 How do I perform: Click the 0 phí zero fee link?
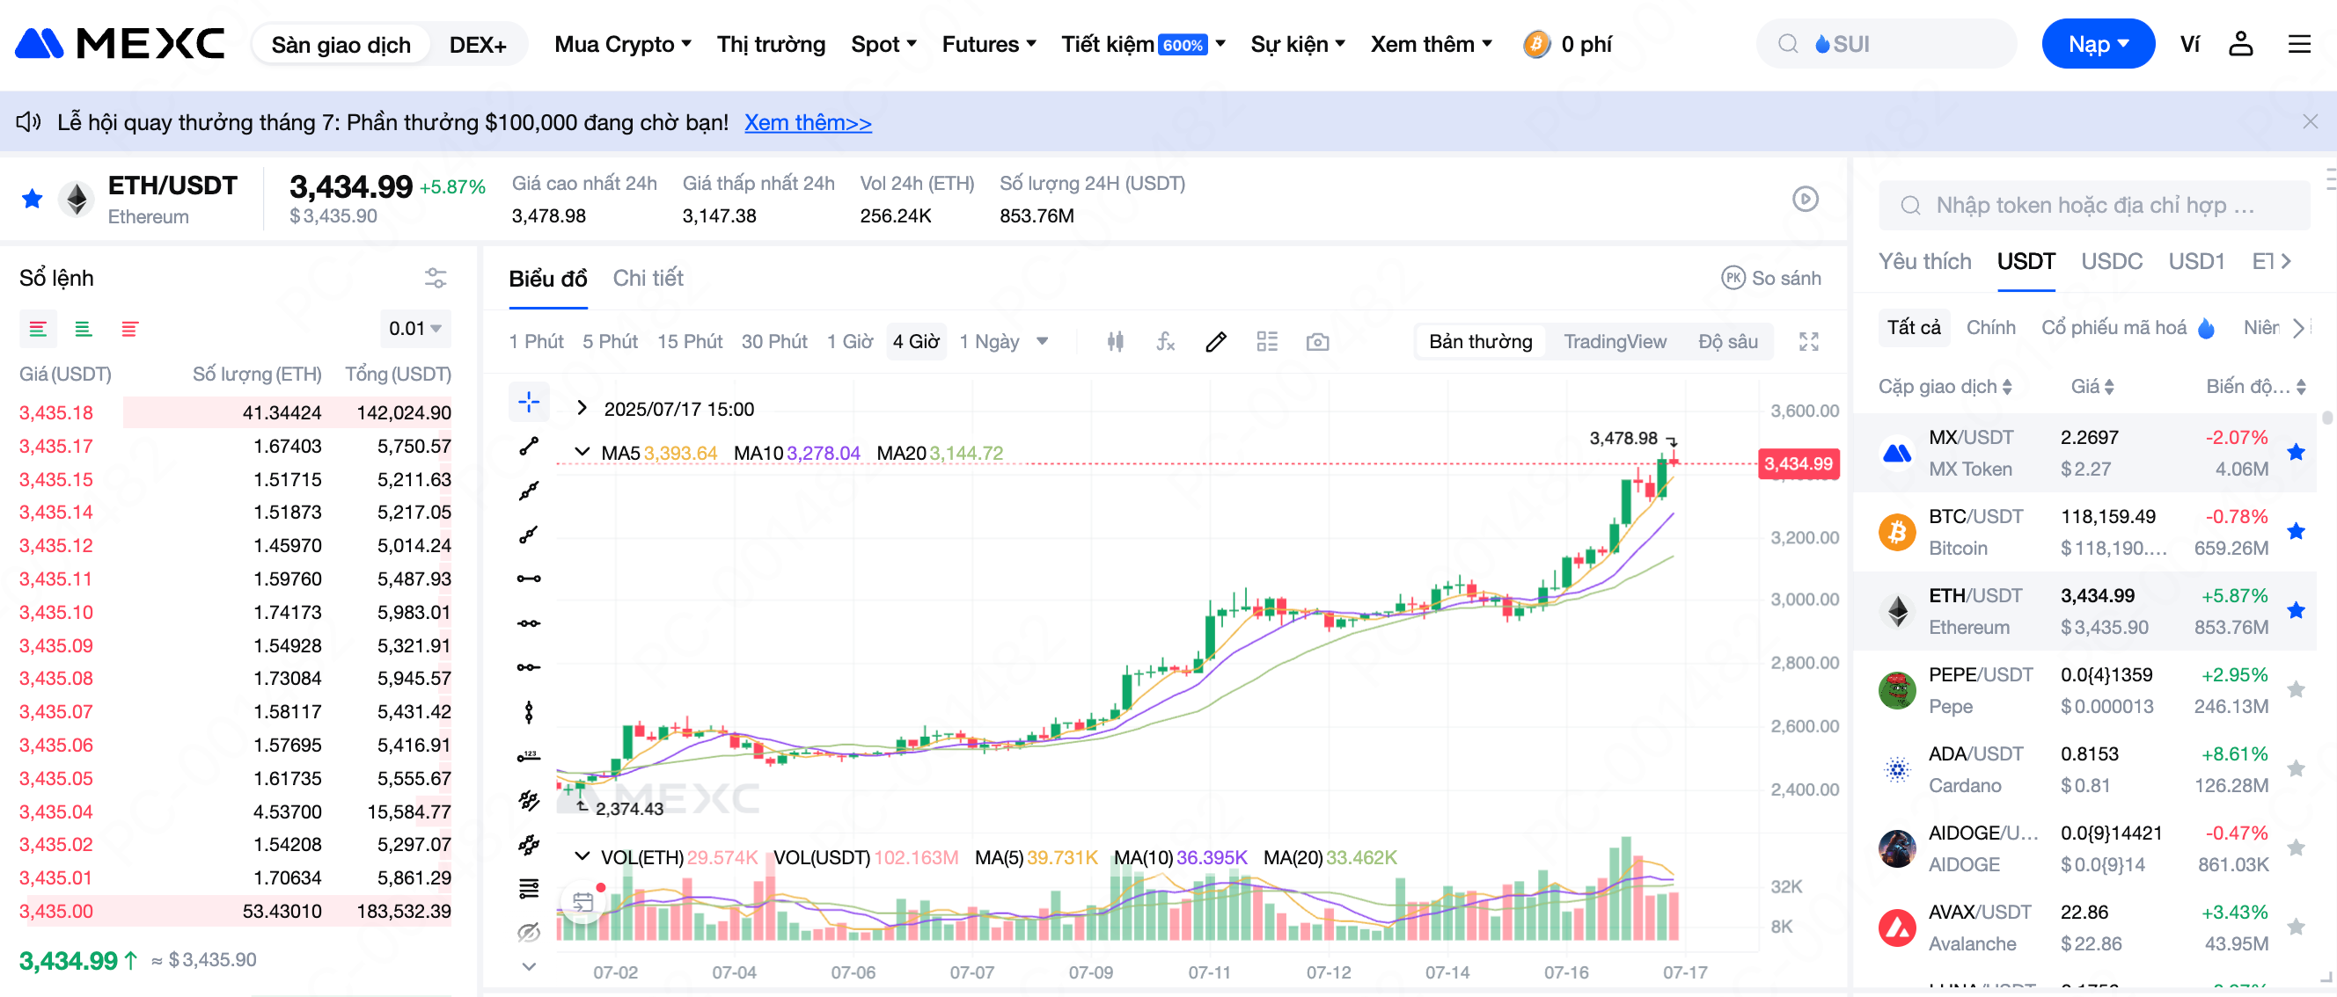pos(1567,43)
